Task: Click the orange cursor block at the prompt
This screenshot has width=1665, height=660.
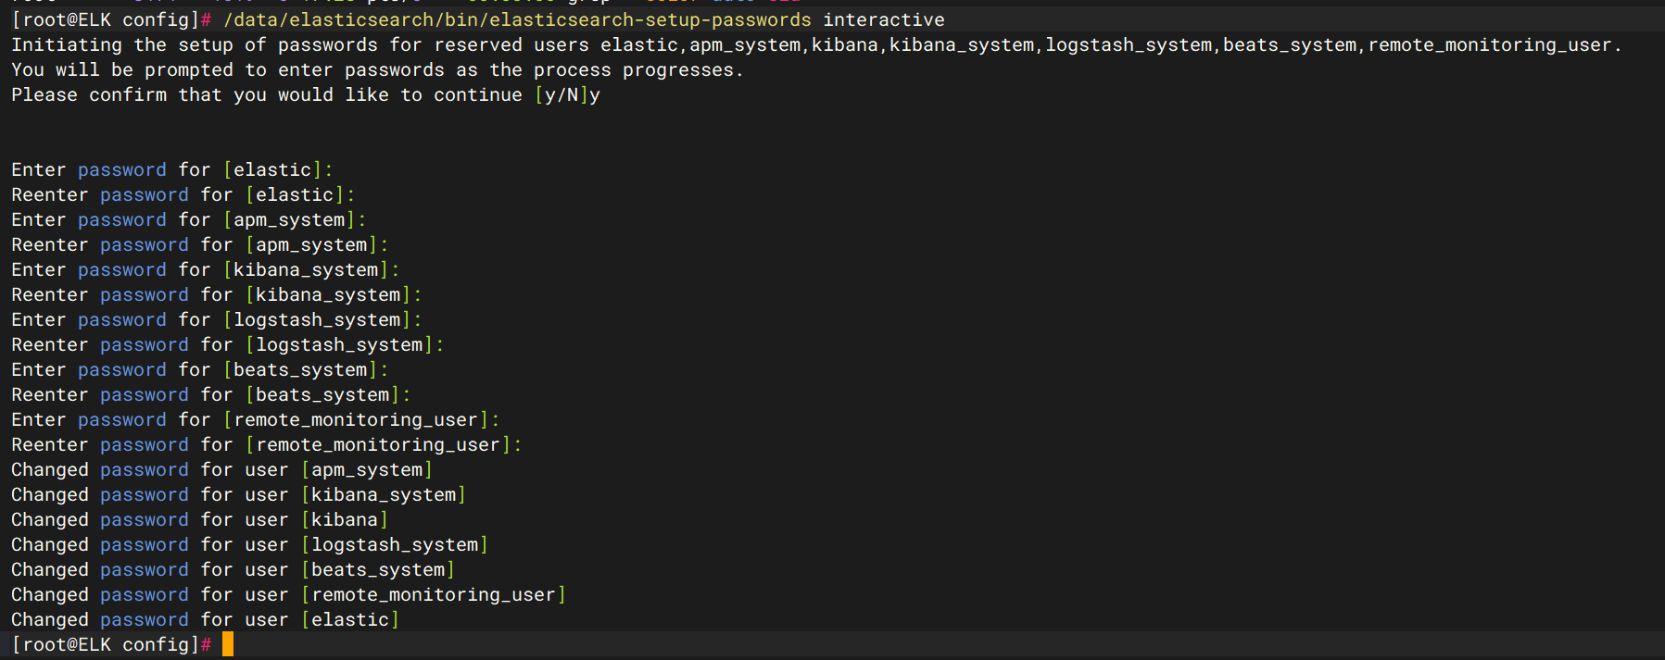Action: 228,644
